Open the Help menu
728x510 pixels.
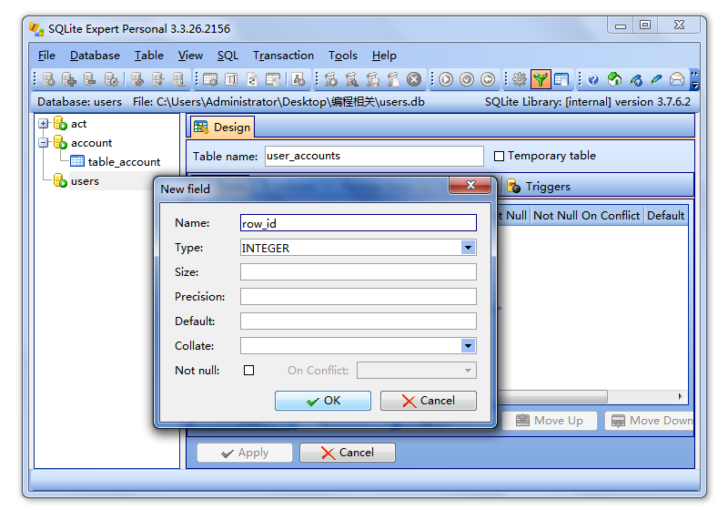pos(384,56)
